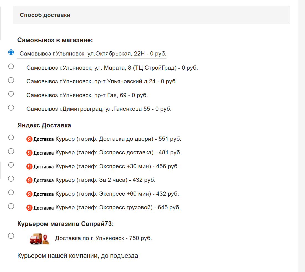The width and height of the screenshot is (305, 272).
Task: Choose pickup at ул. Марата, 8 radio button
Action: pyautogui.click(x=11, y=66)
